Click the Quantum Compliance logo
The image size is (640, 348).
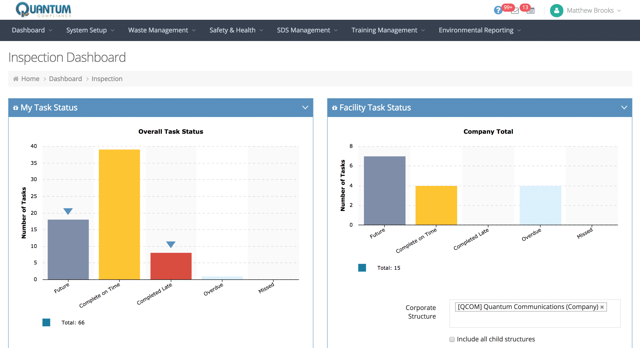[43, 10]
